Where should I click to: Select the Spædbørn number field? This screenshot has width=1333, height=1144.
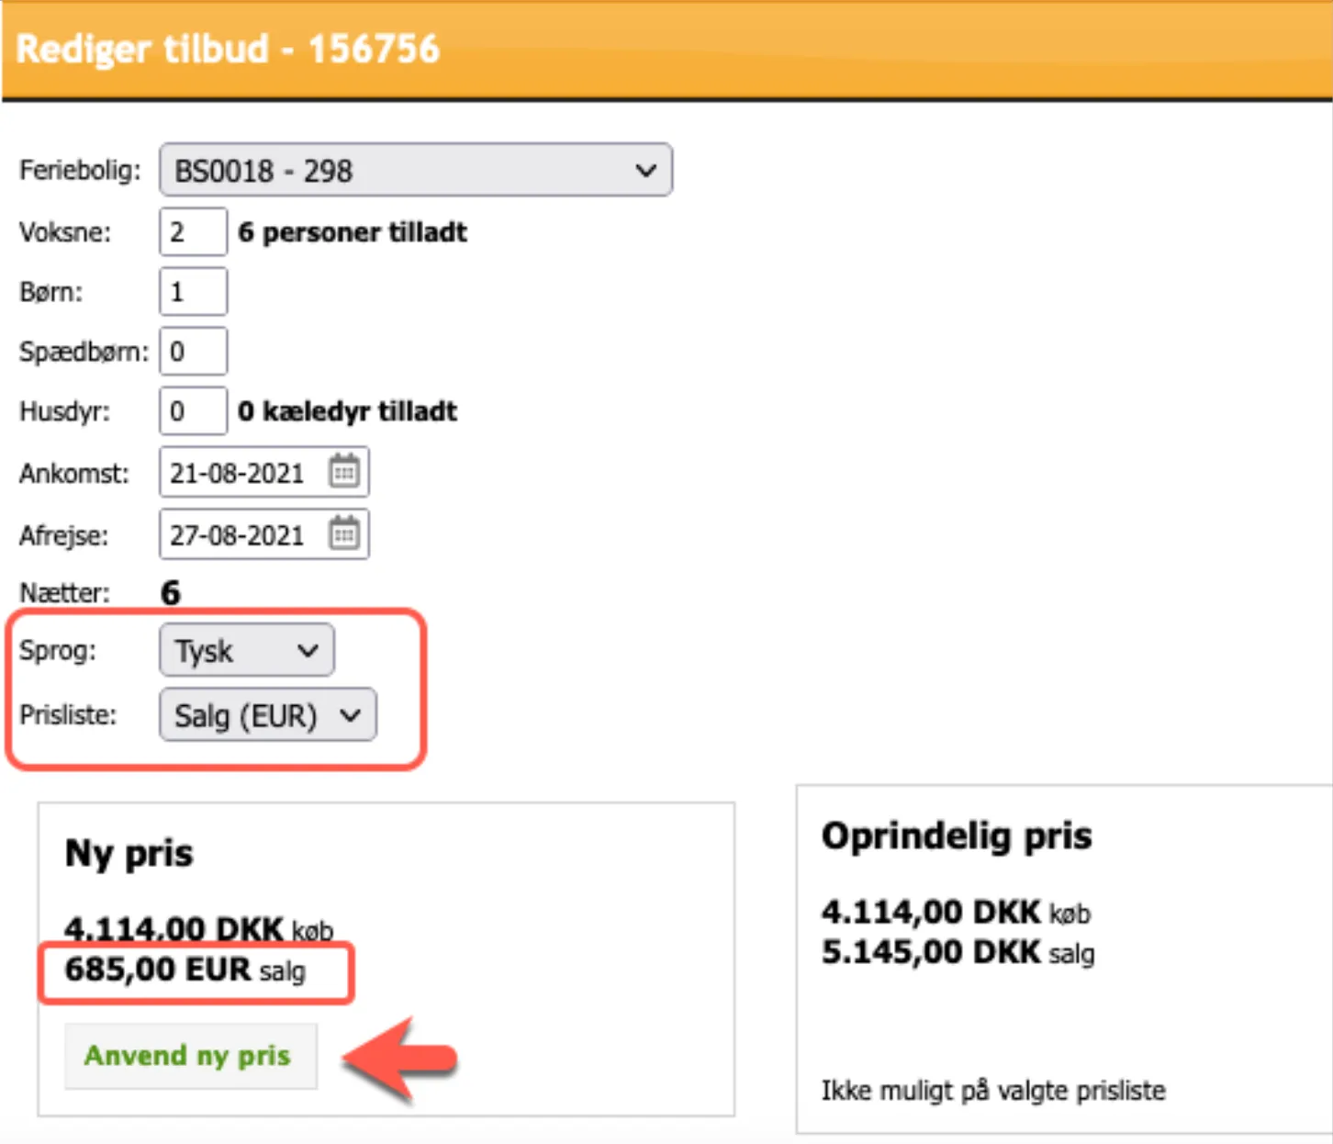click(x=192, y=351)
